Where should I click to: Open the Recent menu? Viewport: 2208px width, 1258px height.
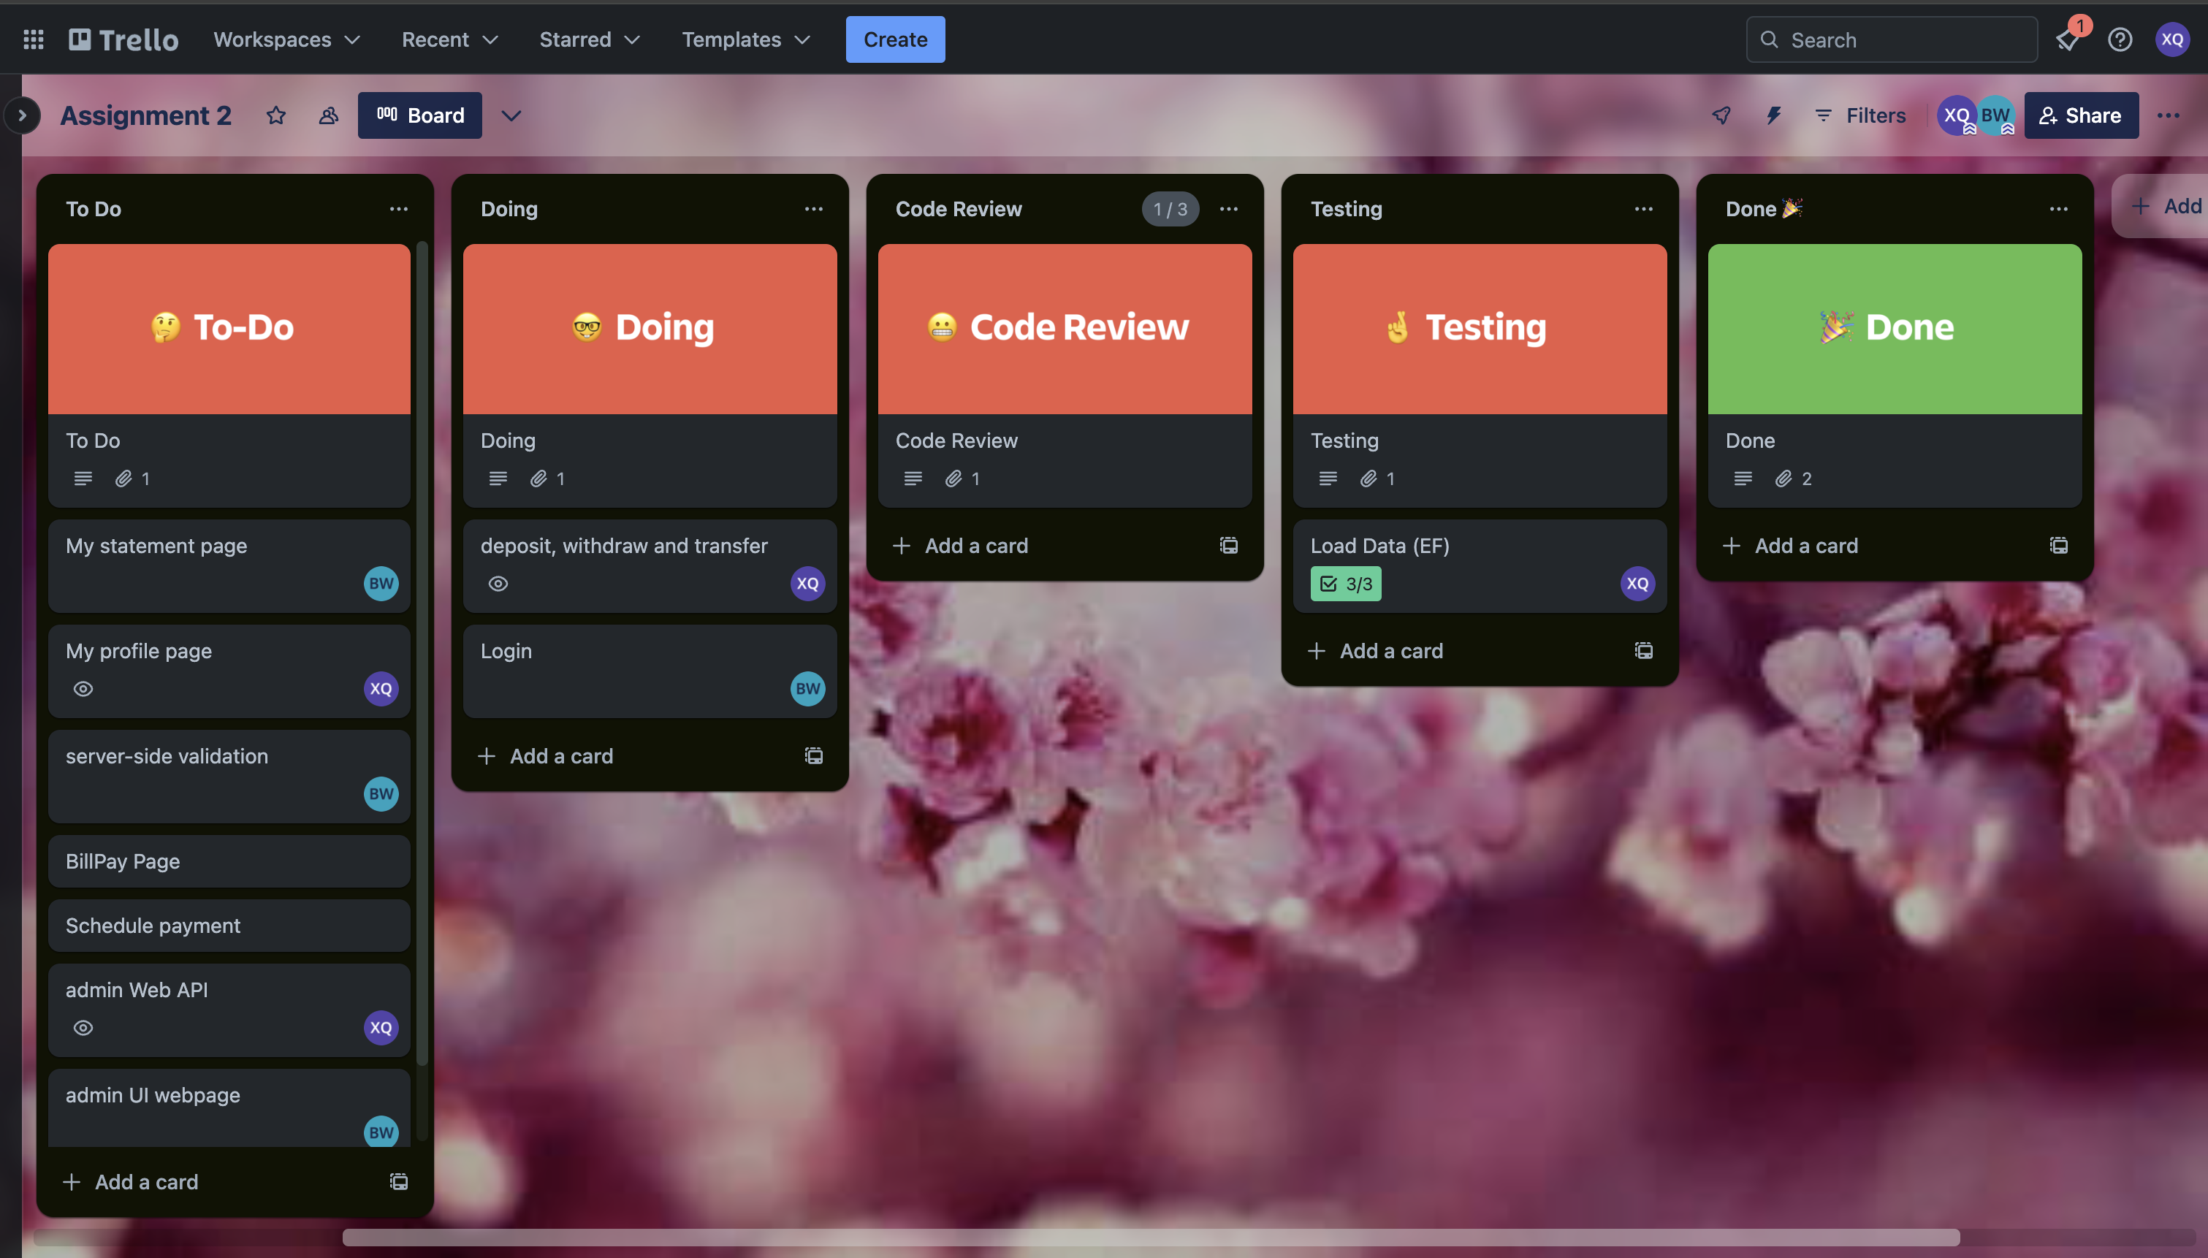point(449,39)
